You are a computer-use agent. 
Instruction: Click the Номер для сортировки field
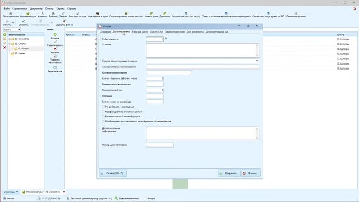pos(160,145)
